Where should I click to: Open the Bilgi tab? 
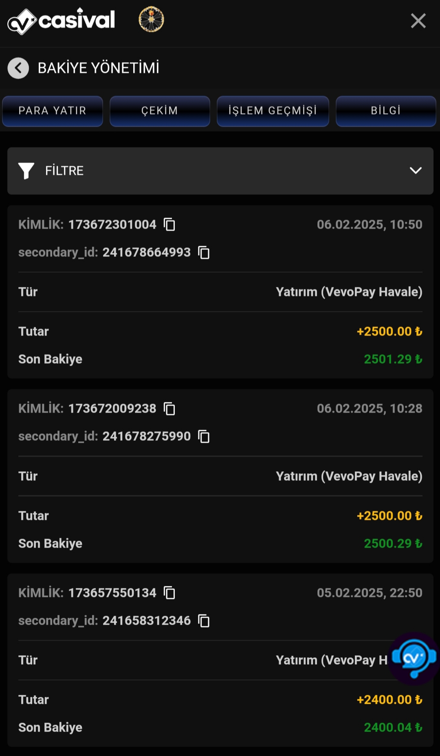[x=386, y=111]
